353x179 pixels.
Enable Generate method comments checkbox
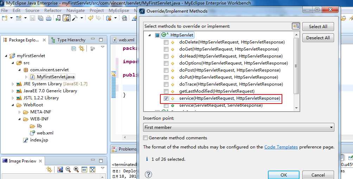(146, 138)
